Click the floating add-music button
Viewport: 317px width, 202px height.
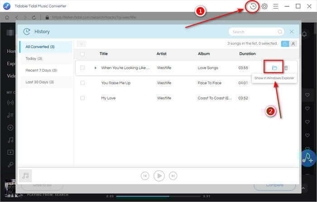[307, 158]
